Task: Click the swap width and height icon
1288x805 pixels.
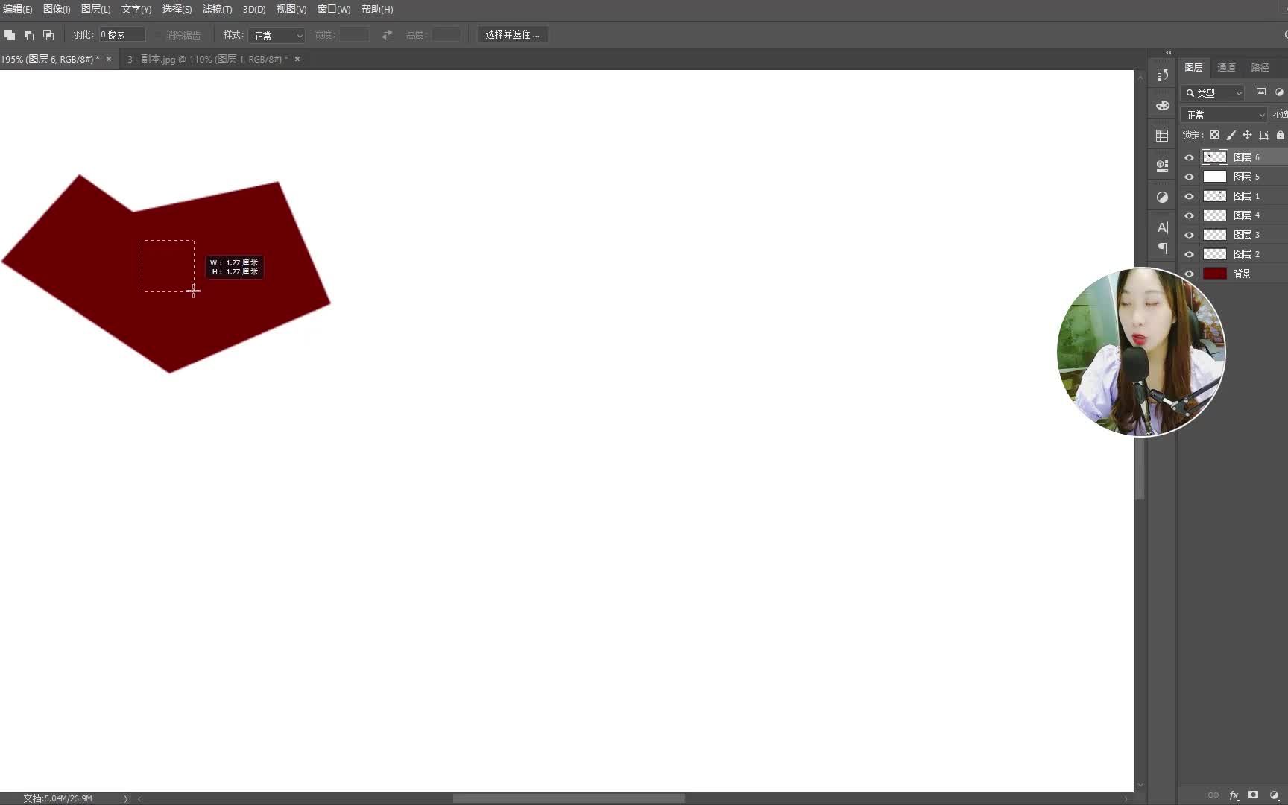Action: [387, 35]
